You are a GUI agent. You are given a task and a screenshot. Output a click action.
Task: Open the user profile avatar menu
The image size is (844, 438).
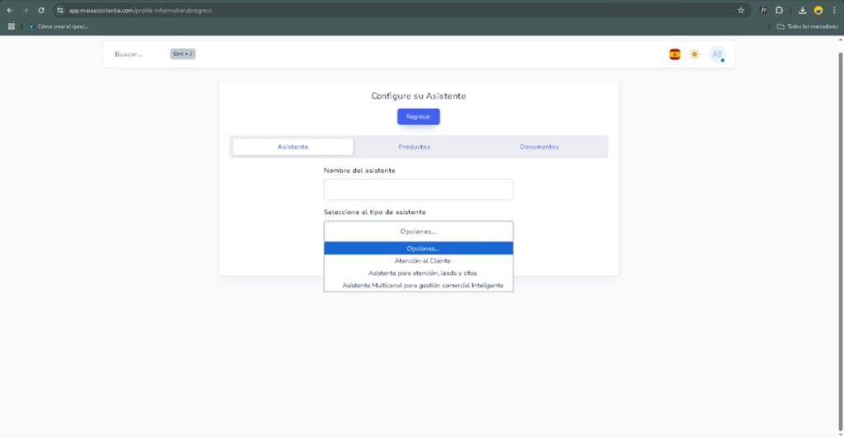[717, 54]
